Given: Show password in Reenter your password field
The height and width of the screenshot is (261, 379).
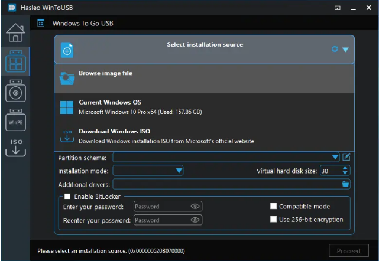Looking at the screenshot, I should pyautogui.click(x=195, y=220).
